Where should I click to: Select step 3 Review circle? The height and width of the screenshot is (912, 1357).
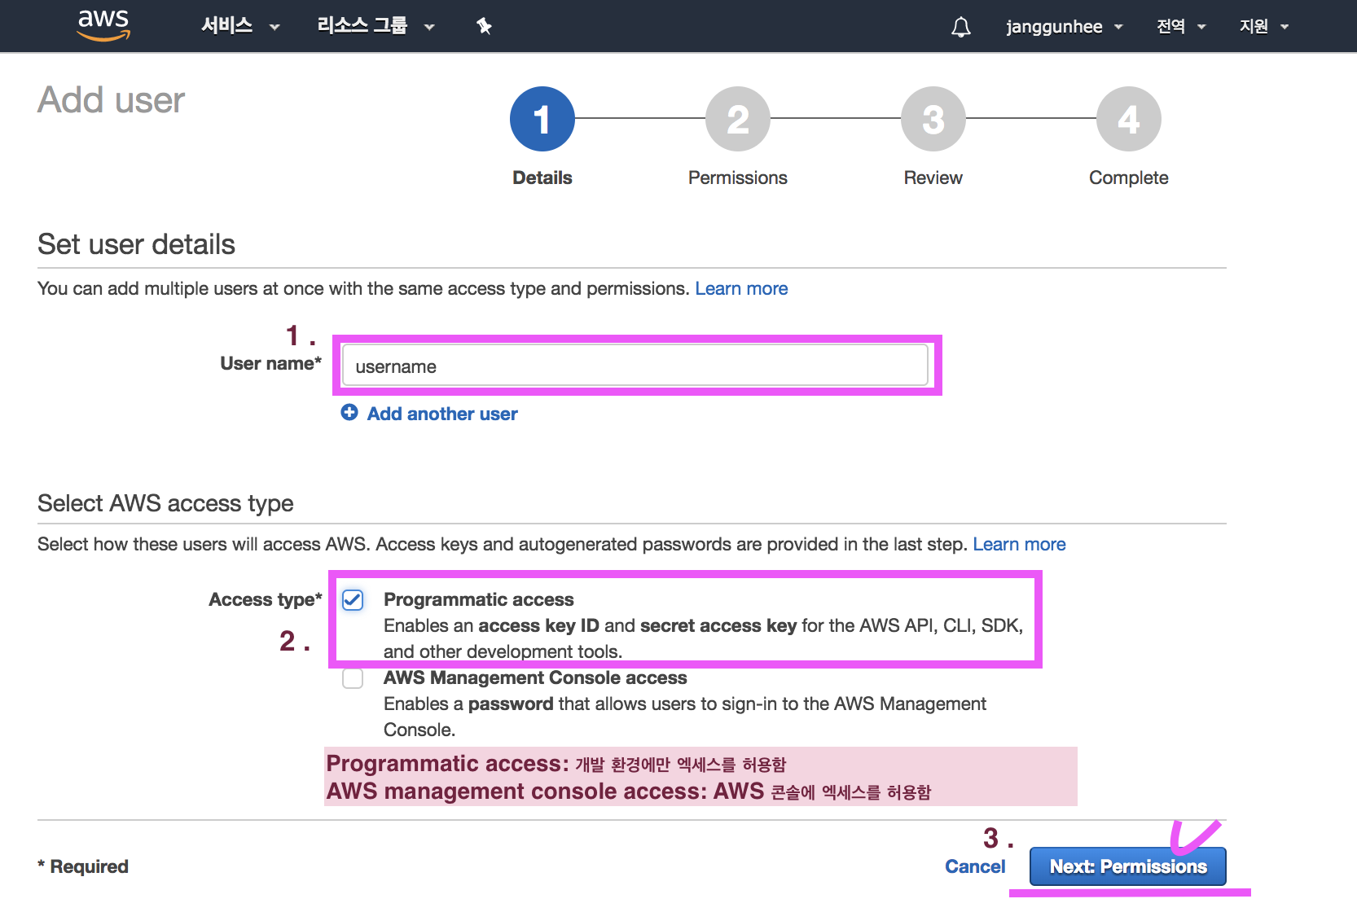tap(933, 119)
